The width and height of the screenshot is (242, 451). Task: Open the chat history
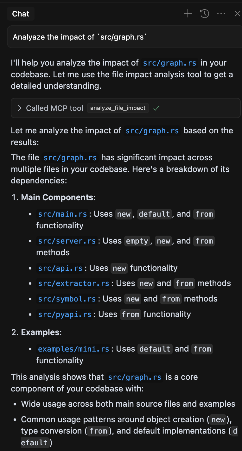(204, 14)
